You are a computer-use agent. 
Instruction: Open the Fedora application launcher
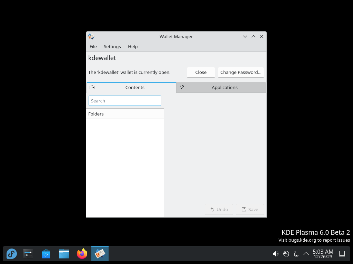coord(12,254)
